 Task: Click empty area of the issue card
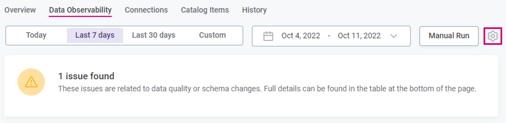pyautogui.click(x=274, y=107)
